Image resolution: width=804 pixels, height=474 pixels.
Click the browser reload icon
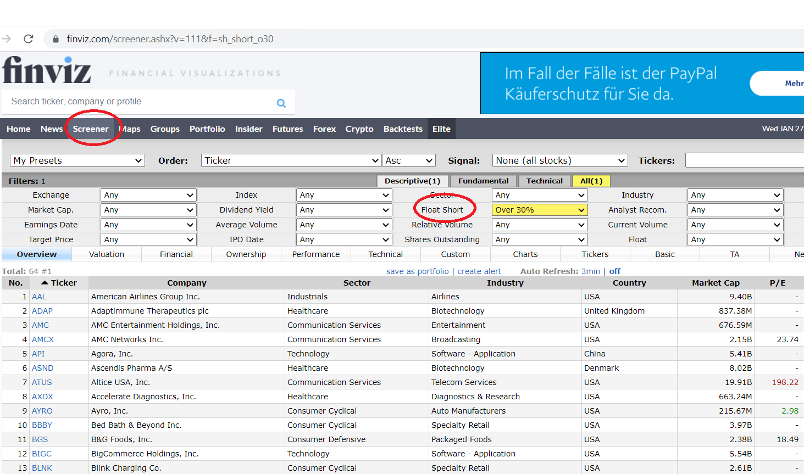(29, 39)
